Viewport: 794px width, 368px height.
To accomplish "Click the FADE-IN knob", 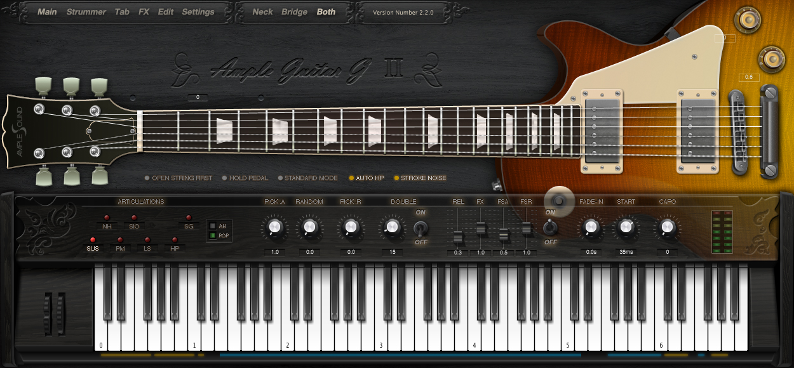I will tap(591, 226).
